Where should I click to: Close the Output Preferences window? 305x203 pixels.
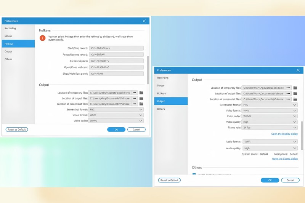(298, 70)
